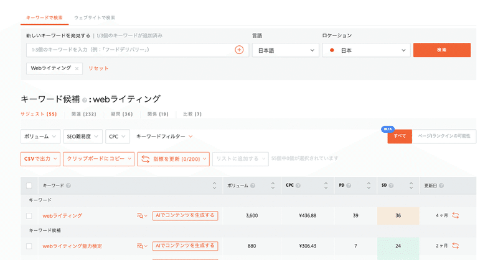Expand the キーワードフィルター dropdown

coord(164,137)
